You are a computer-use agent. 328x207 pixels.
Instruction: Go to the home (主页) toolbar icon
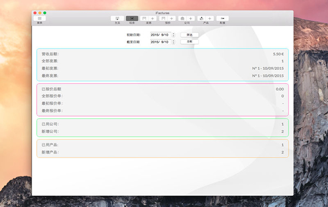click(x=118, y=19)
